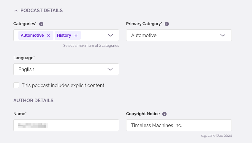Remove the History category tag

(76, 36)
